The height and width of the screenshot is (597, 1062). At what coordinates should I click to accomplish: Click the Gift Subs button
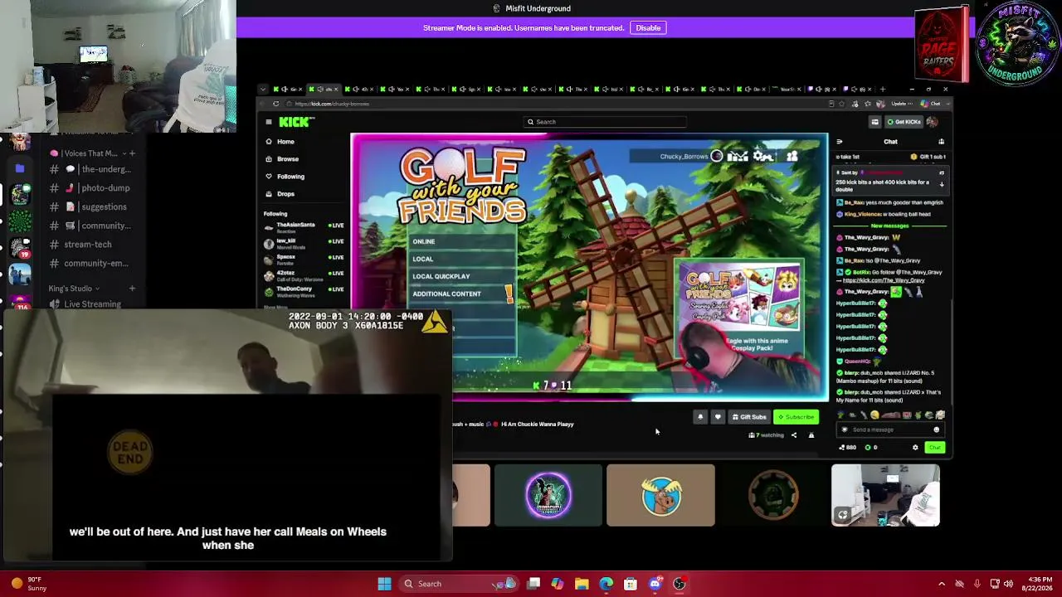click(x=749, y=417)
